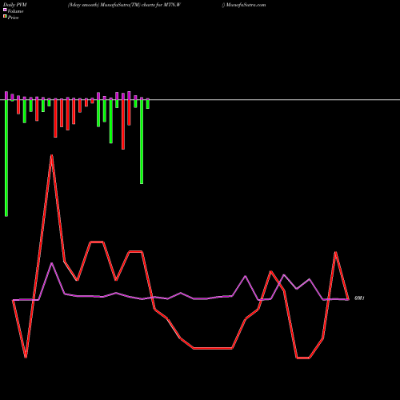Click the first peak of the magenta line

[52, 263]
